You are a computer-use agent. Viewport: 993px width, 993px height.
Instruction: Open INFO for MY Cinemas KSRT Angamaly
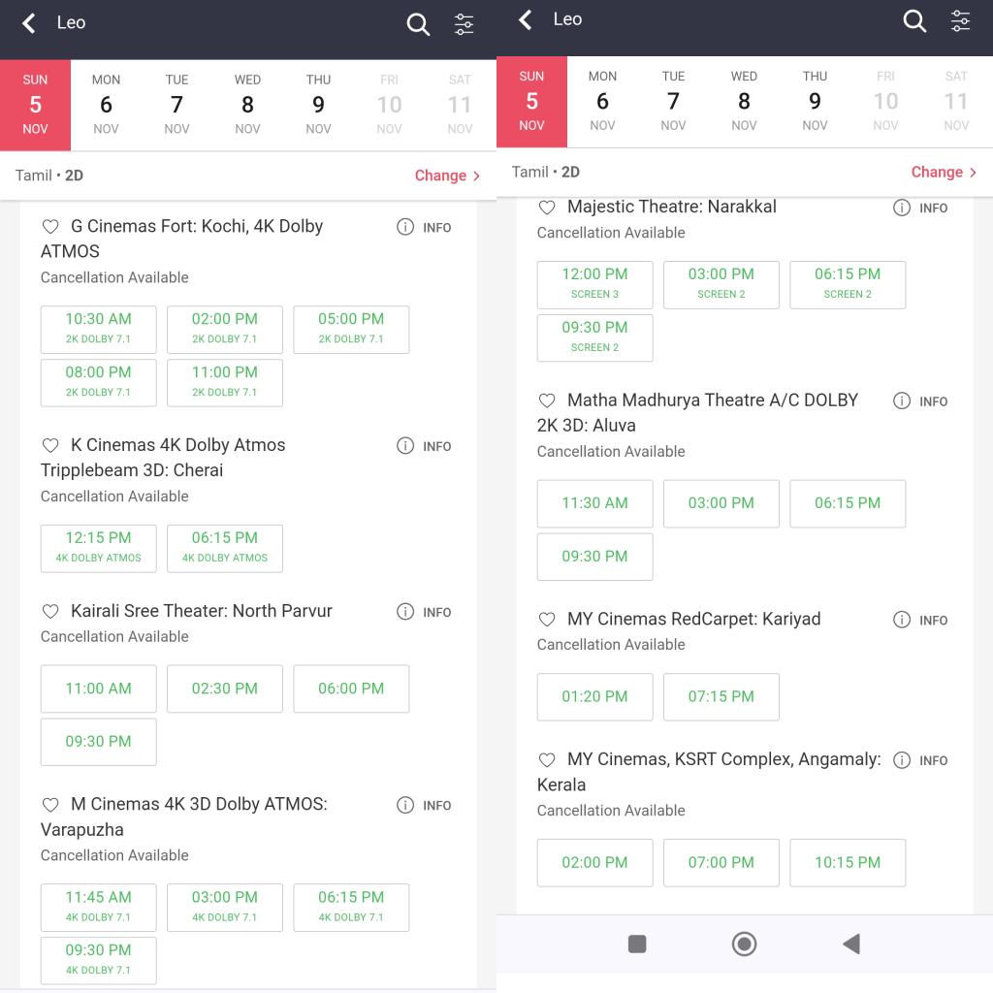[x=921, y=760]
